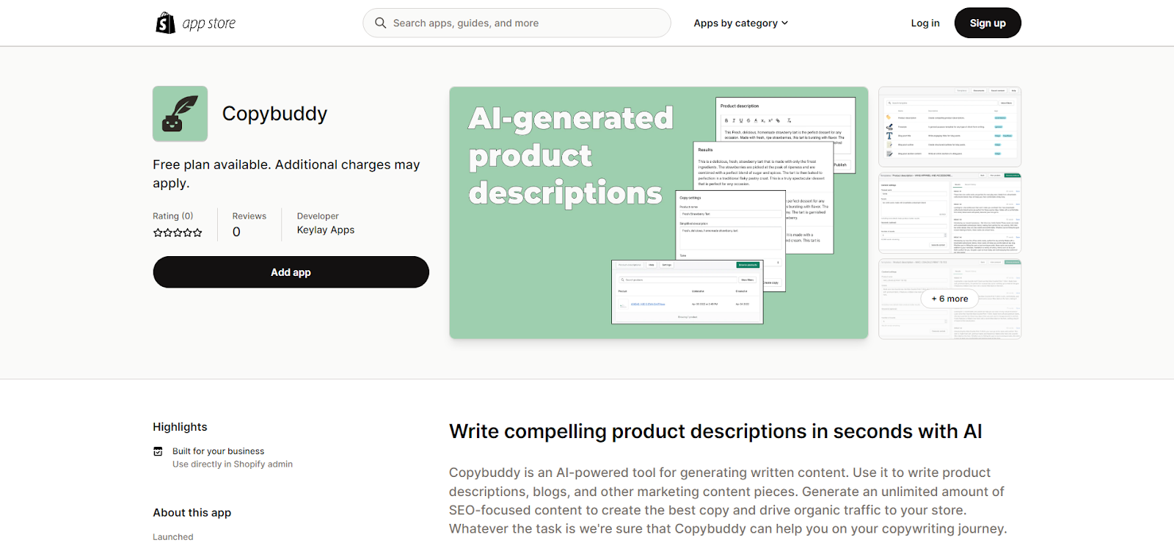Click the Add app button
This screenshot has height=543, width=1174.
pos(291,272)
